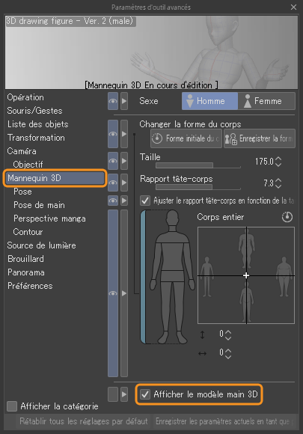The height and width of the screenshot is (434, 303).
Task: Click the obese body silhouette in grid
Action: click(284, 276)
